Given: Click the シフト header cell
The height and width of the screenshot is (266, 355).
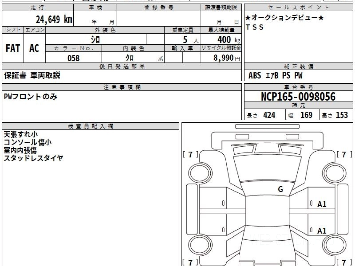Looking at the screenshot, I should pyautogui.click(x=13, y=30).
